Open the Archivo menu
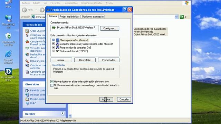The height and width of the screenshot is (124, 221). pos(26,3)
